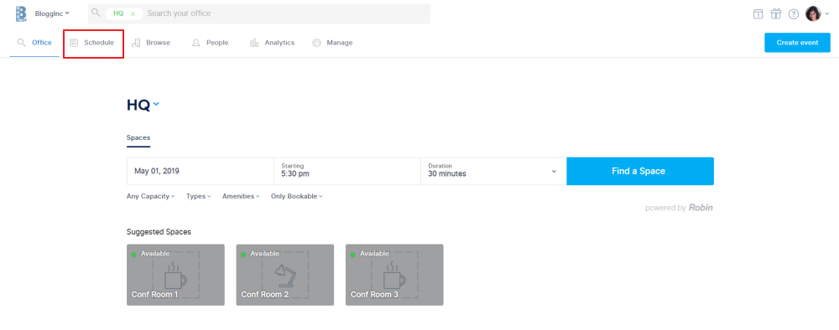Click the Analytics bar chart icon
Viewport: 839px width, 330px height.
(254, 43)
